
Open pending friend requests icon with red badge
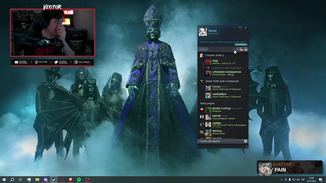[x=241, y=49]
